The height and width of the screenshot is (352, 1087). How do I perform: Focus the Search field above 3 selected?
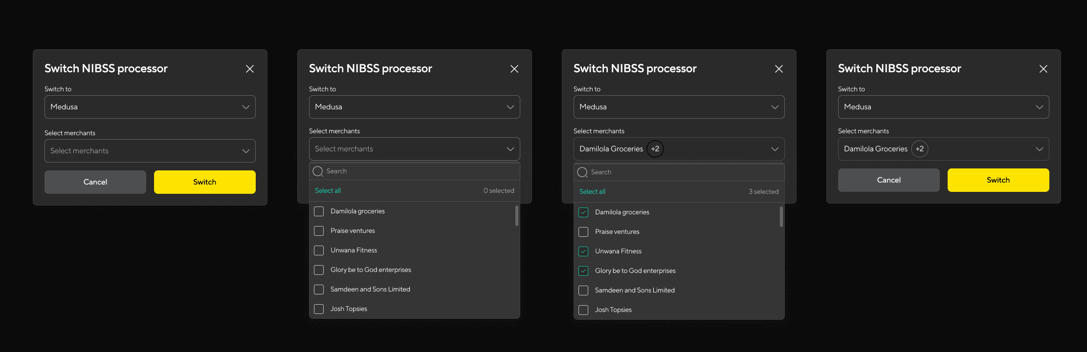click(x=679, y=172)
